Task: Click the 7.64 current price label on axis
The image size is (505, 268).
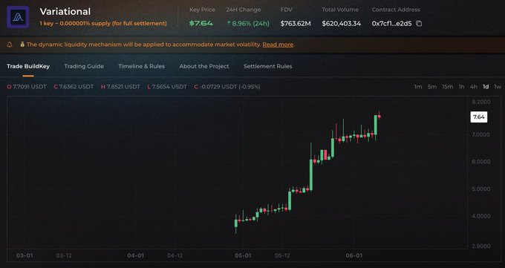Action: (478, 117)
